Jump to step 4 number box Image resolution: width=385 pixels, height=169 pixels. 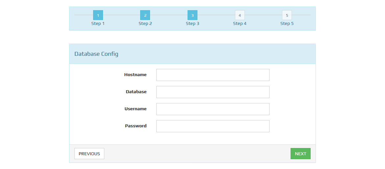240,15
